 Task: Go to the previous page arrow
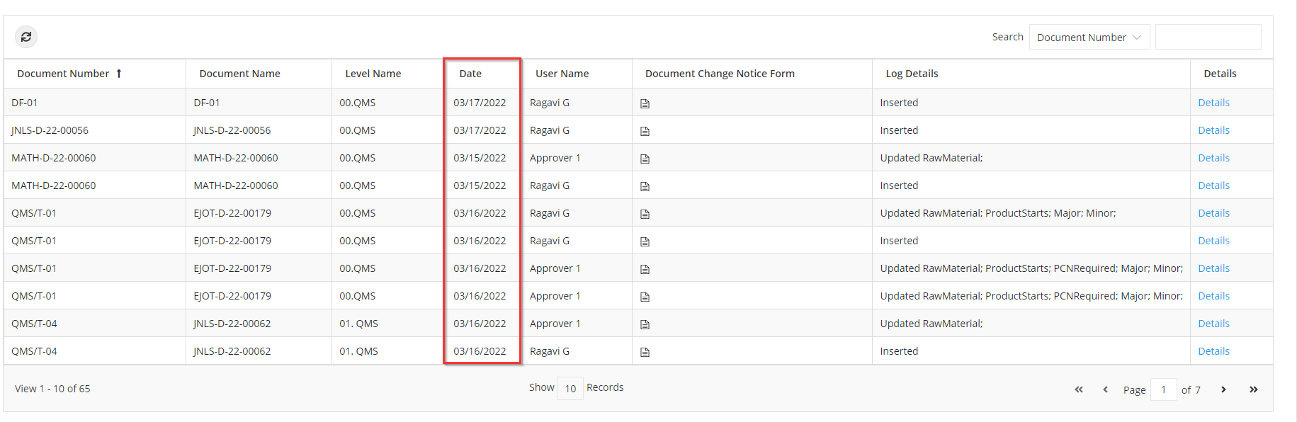(x=1105, y=389)
